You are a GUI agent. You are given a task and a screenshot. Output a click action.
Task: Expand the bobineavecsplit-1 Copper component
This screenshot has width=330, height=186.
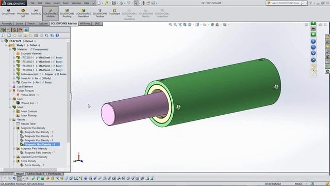[x=14, y=74]
